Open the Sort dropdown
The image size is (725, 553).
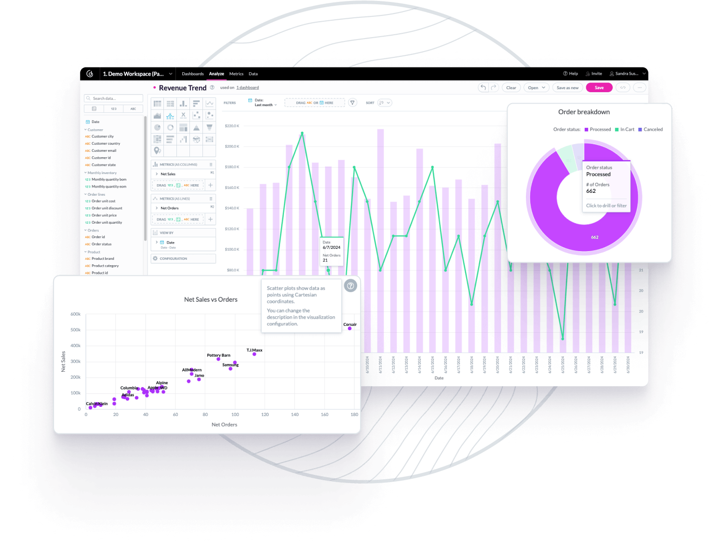pyautogui.click(x=385, y=103)
